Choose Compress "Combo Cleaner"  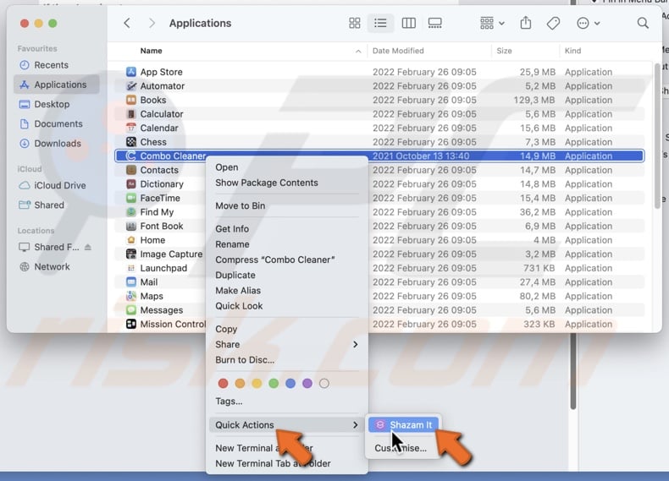274,260
